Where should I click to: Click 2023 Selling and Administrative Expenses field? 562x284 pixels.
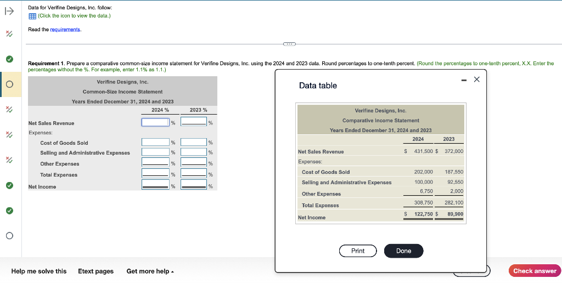click(194, 152)
